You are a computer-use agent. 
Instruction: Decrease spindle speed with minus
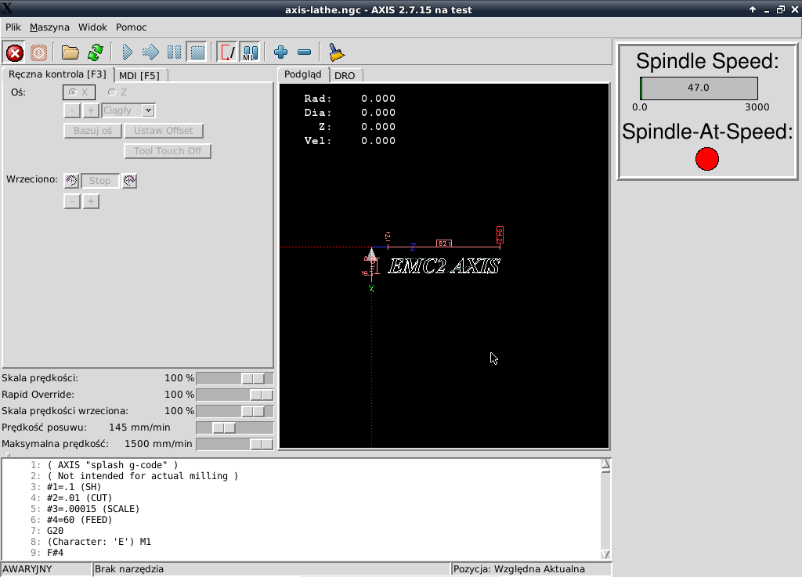pyautogui.click(x=72, y=201)
